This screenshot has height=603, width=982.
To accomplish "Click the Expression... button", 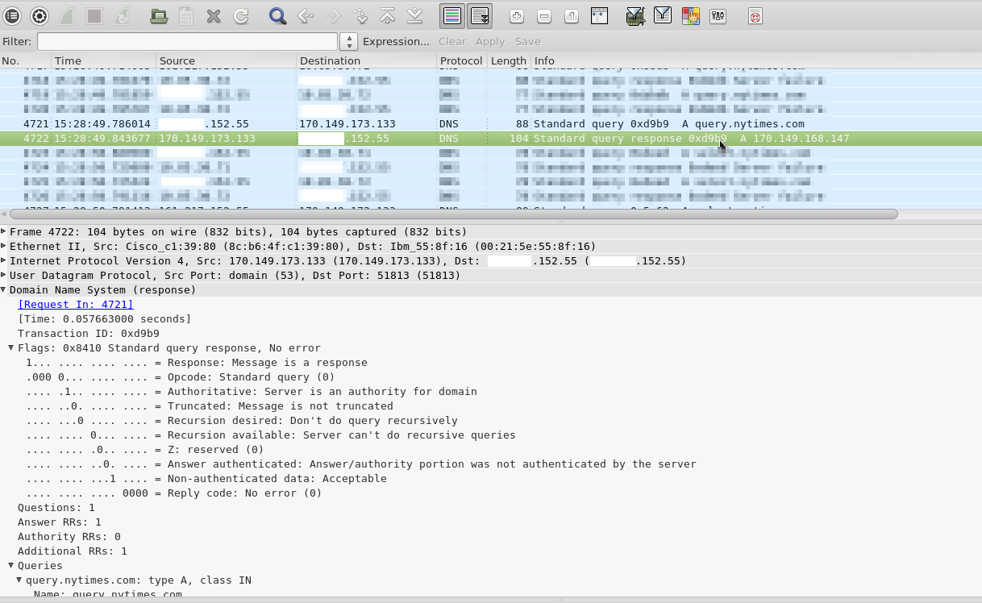I will point(396,42).
